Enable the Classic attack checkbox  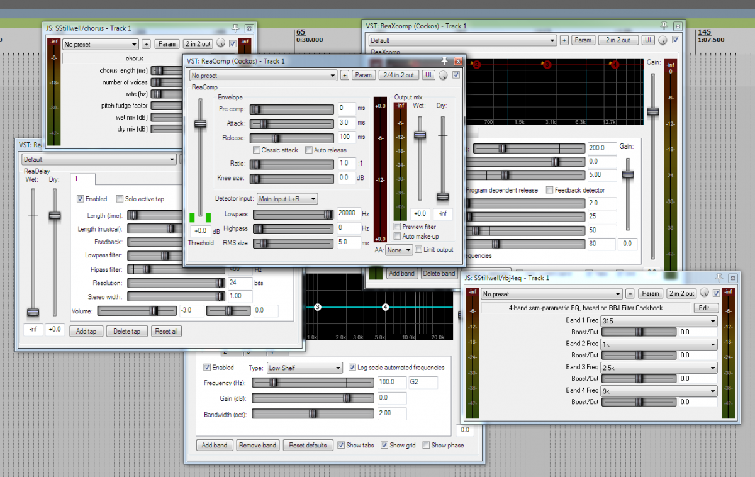pyautogui.click(x=257, y=150)
